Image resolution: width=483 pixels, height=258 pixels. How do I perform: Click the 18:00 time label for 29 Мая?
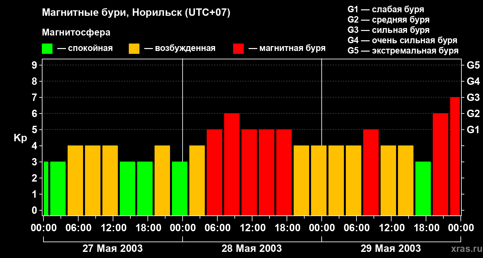point(426,228)
